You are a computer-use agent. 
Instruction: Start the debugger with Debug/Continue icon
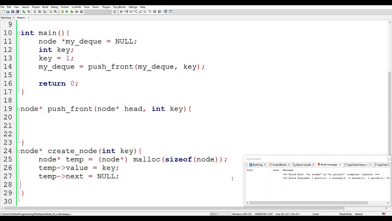pos(121,12)
